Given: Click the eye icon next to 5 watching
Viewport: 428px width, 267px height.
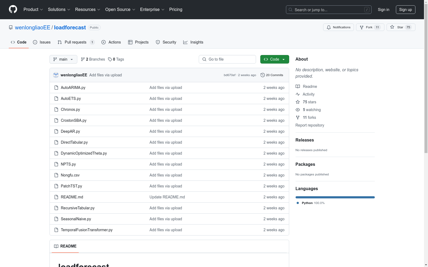Looking at the screenshot, I should point(298,110).
